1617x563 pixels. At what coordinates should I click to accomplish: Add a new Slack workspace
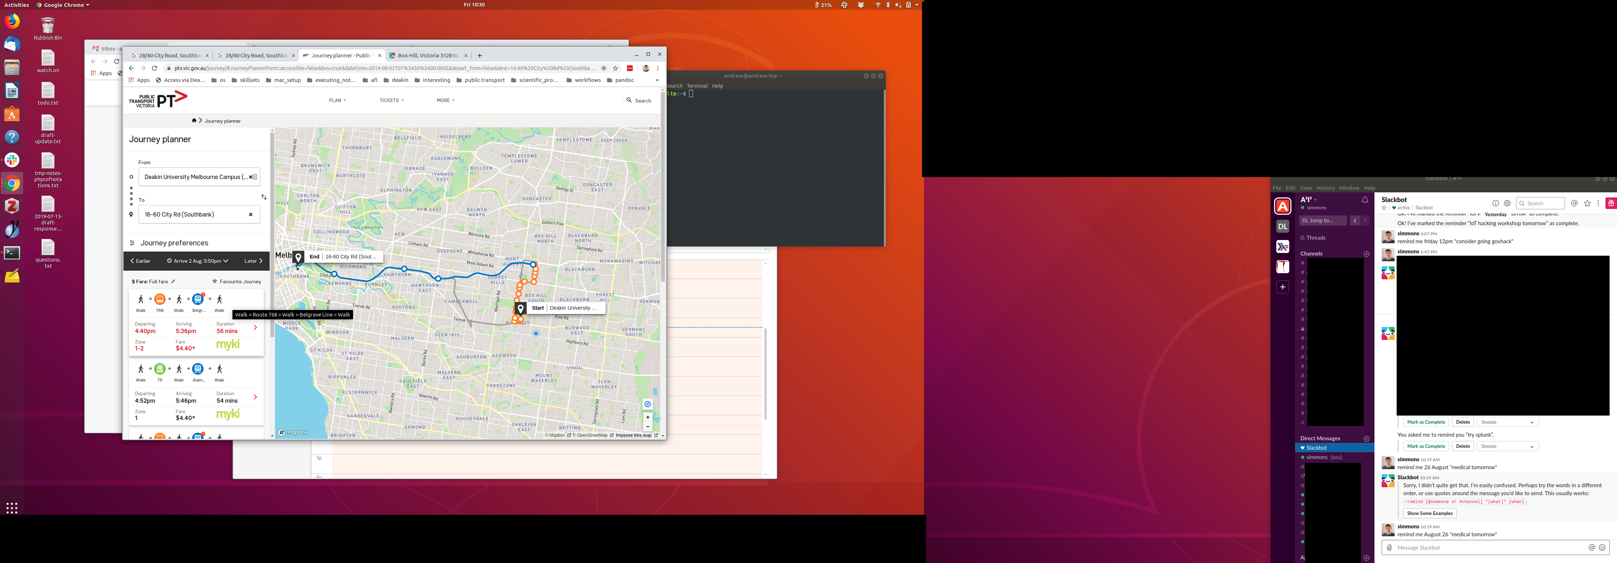[x=1282, y=287]
